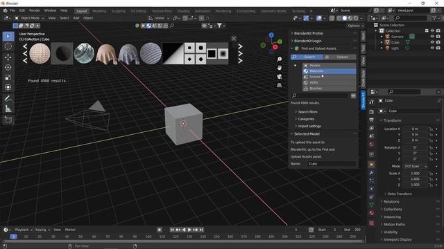Click the viewport zoom magnifier icon
Image resolution: width=444 pixels, height=249 pixels.
coord(279,59)
